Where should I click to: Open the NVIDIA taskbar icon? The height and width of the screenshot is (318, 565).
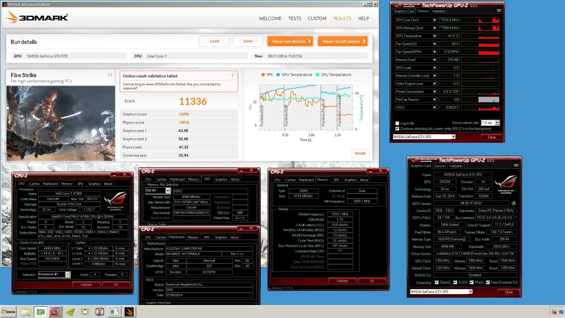click(70, 312)
